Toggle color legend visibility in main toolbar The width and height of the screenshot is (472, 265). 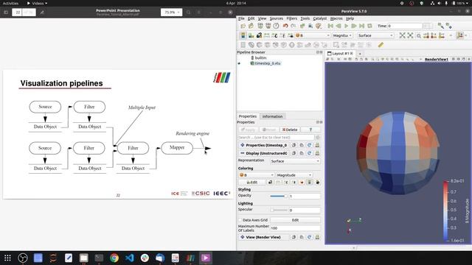tap(243, 35)
